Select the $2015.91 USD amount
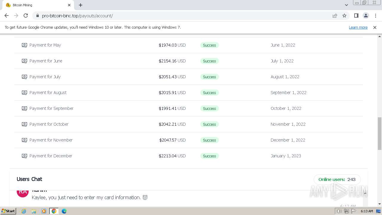Image resolution: width=382 pixels, height=215 pixels. pyautogui.click(x=172, y=93)
